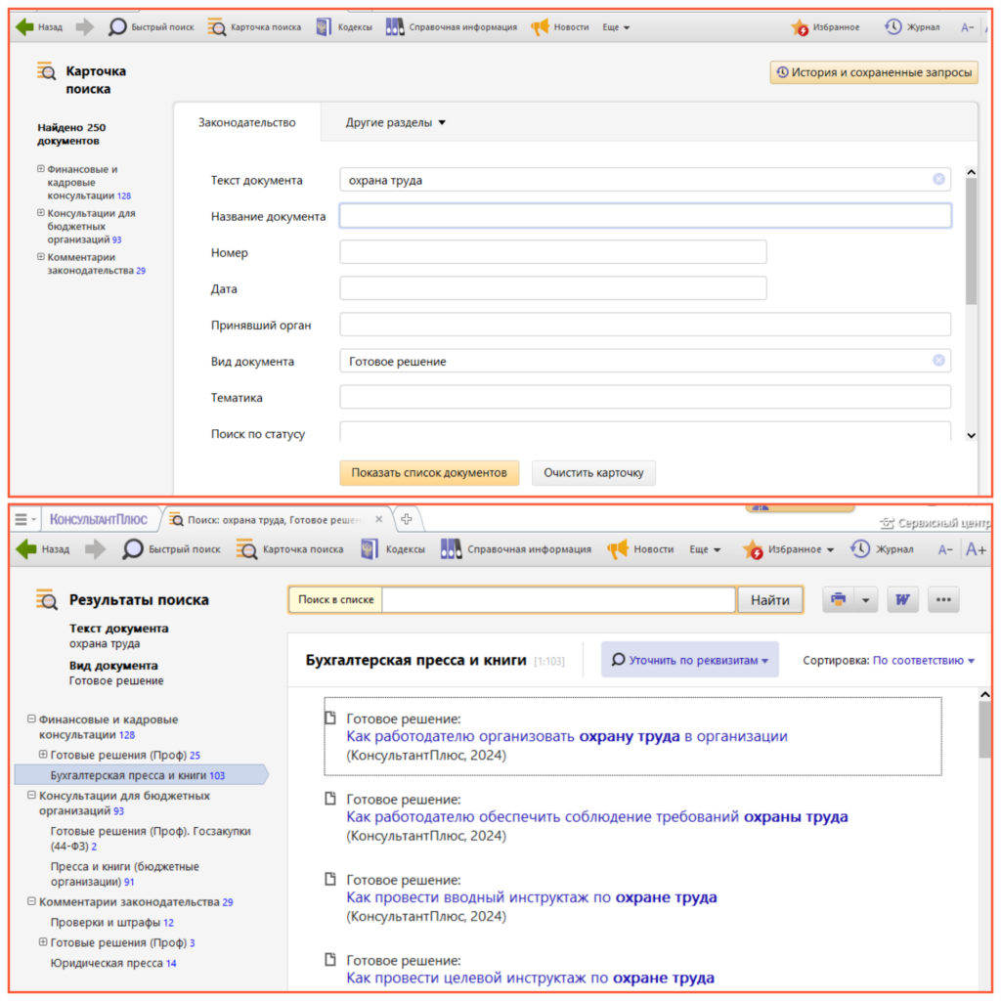The height and width of the screenshot is (1001, 1001).
Task: Clear the 'охрана труда' text field with X
Action: pos(938,180)
